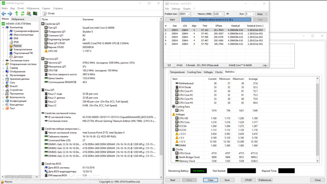Open the Graphs menu in LinX
This screenshot has height=184, width=327.
(x=187, y=9)
